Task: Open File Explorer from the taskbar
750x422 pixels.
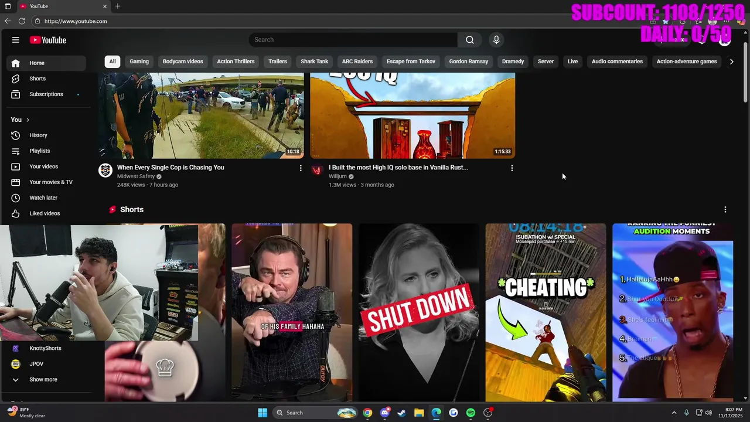Action: (x=419, y=413)
